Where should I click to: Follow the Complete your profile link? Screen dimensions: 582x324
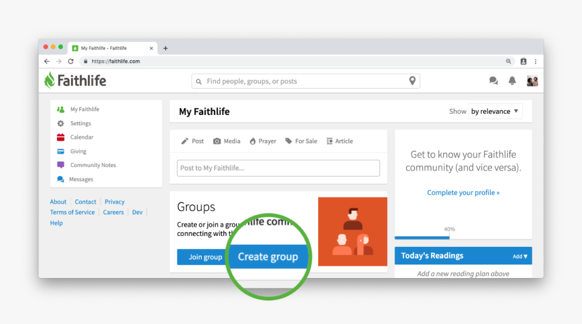click(463, 193)
